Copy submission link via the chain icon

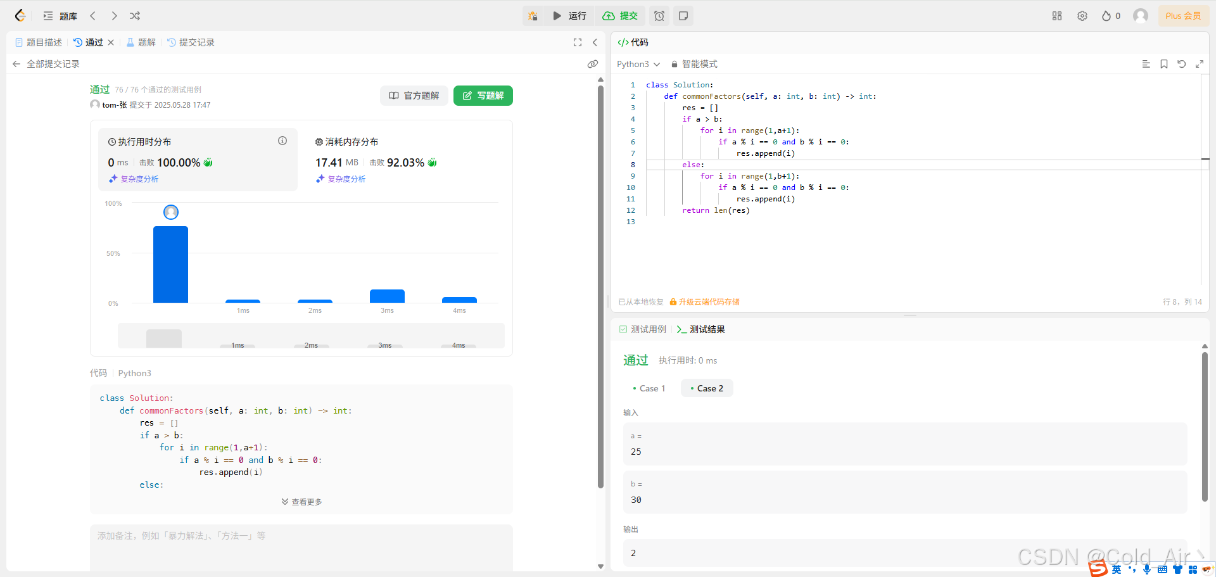(x=593, y=64)
